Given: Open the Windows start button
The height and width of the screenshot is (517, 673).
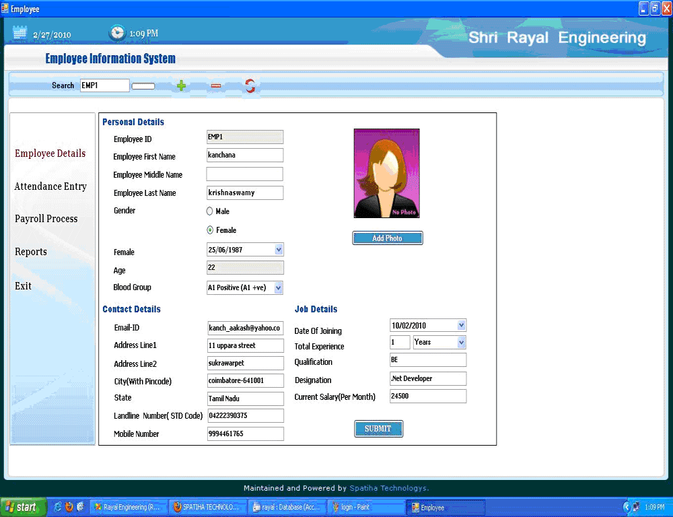Looking at the screenshot, I should tap(23, 507).
